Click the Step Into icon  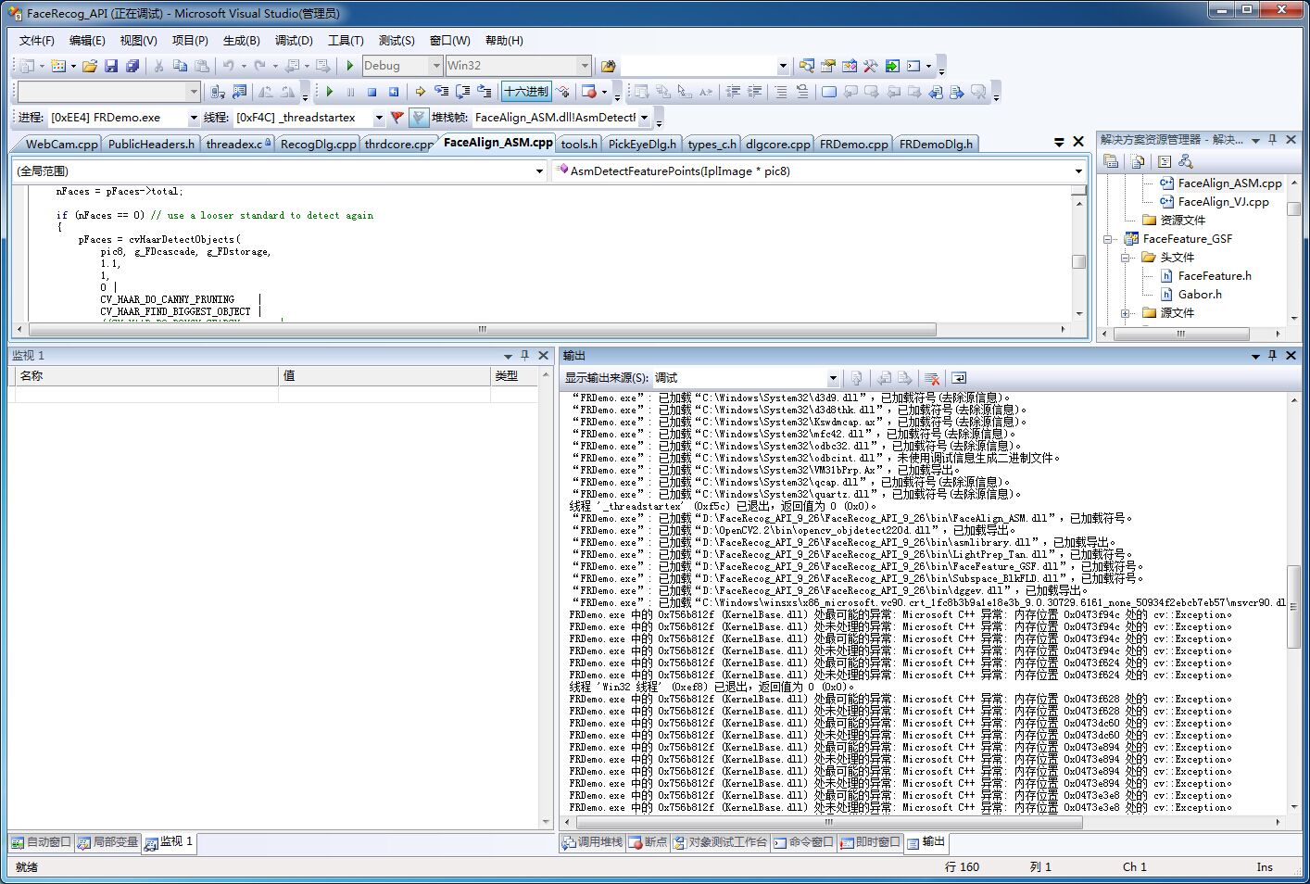(x=441, y=92)
